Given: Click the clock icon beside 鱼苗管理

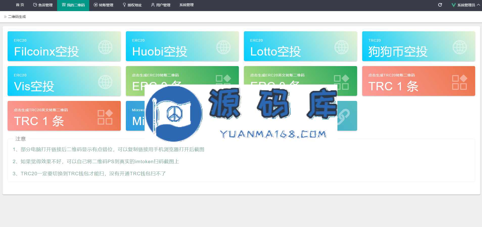Looking at the screenshot, I should (35, 5).
